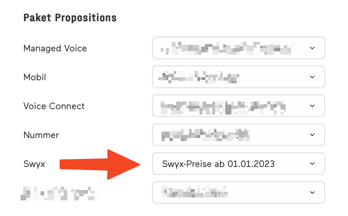Open the Swyx-Preise ab 01.01.2023 dropdown

(x=238, y=164)
